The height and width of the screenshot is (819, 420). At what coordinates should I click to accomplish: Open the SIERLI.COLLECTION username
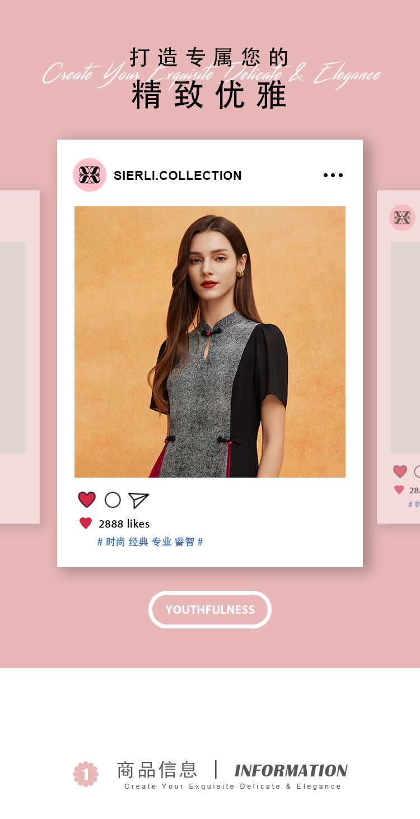pos(178,175)
